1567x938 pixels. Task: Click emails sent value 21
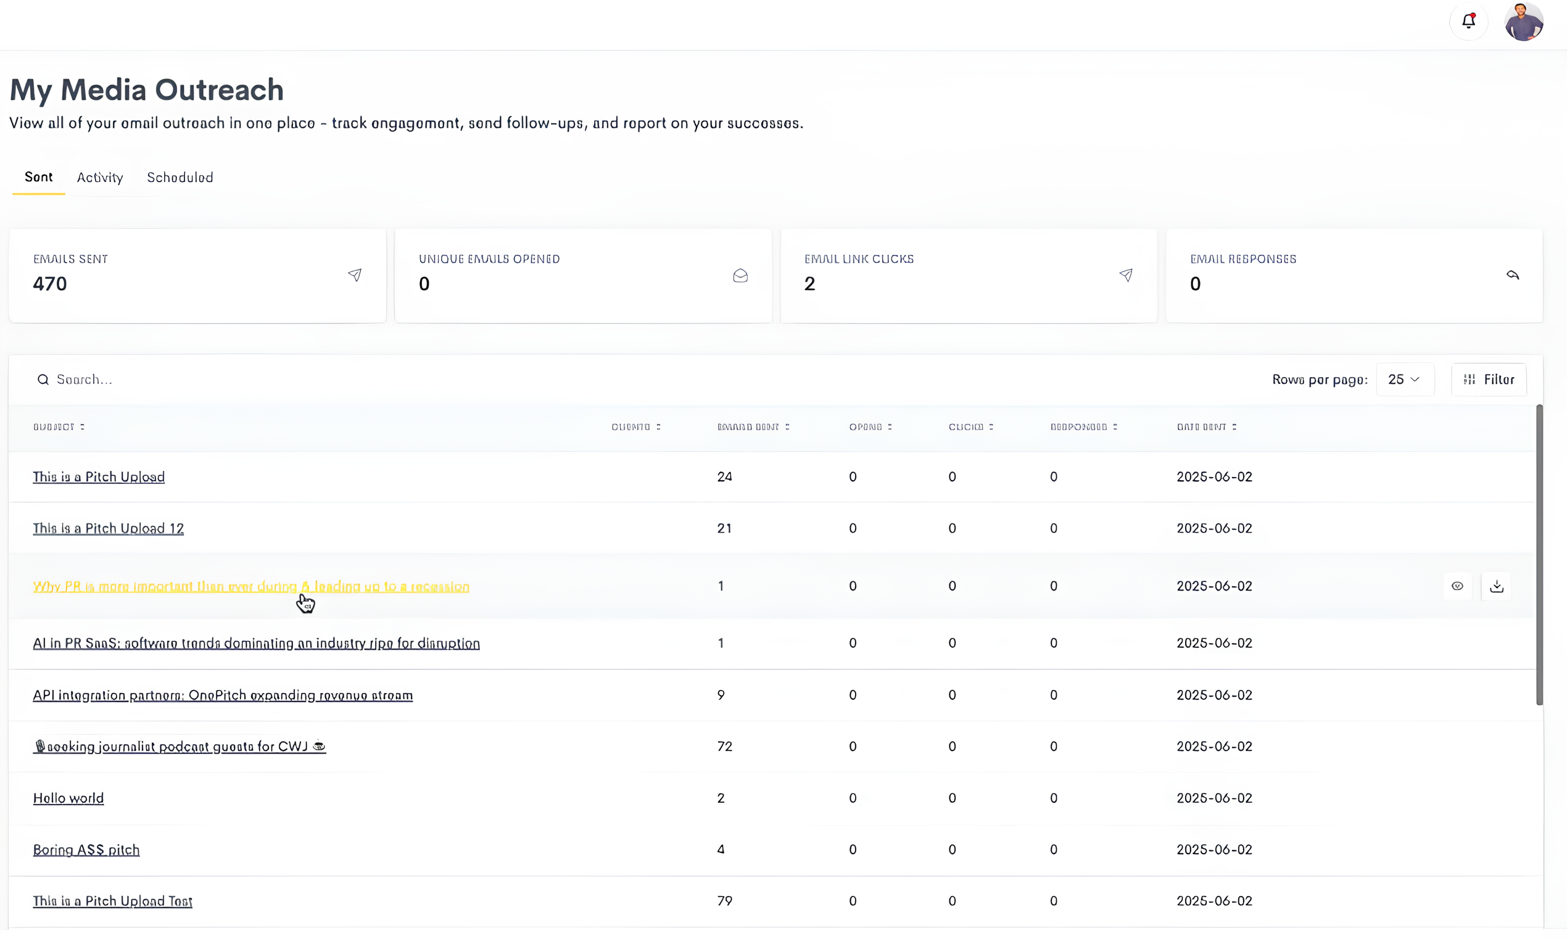click(x=724, y=528)
